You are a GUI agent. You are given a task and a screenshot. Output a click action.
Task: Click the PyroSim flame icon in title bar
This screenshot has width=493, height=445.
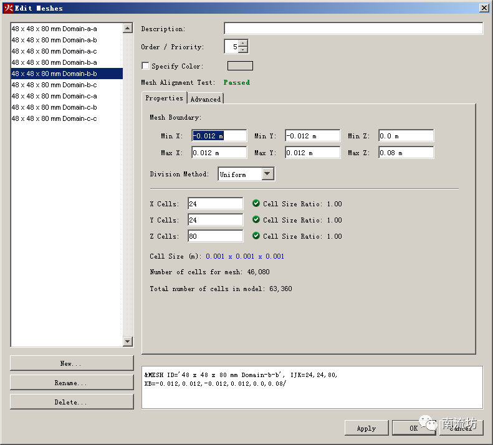pyautogui.click(x=8, y=8)
